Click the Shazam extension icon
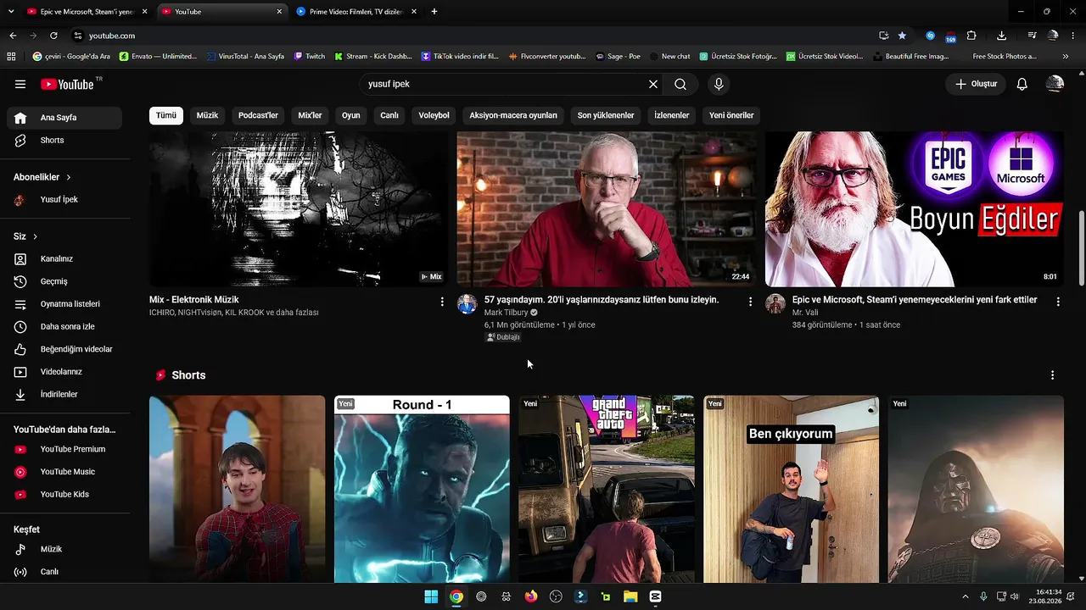This screenshot has width=1086, height=610. click(930, 36)
